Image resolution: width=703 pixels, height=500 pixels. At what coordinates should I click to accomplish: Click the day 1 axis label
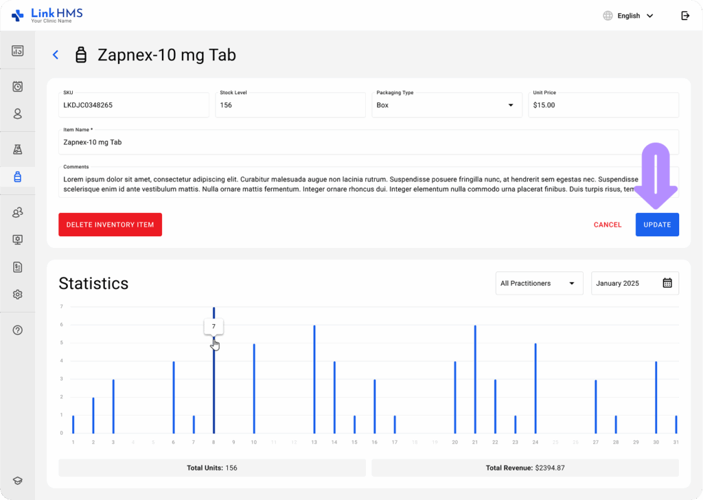(73, 442)
